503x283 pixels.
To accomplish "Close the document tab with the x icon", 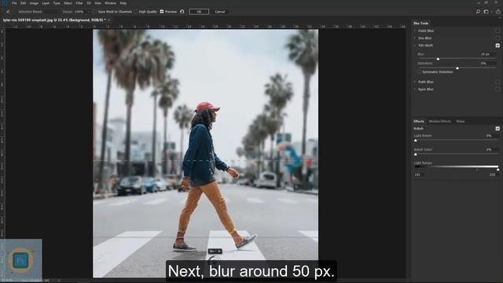I will click(109, 20).
